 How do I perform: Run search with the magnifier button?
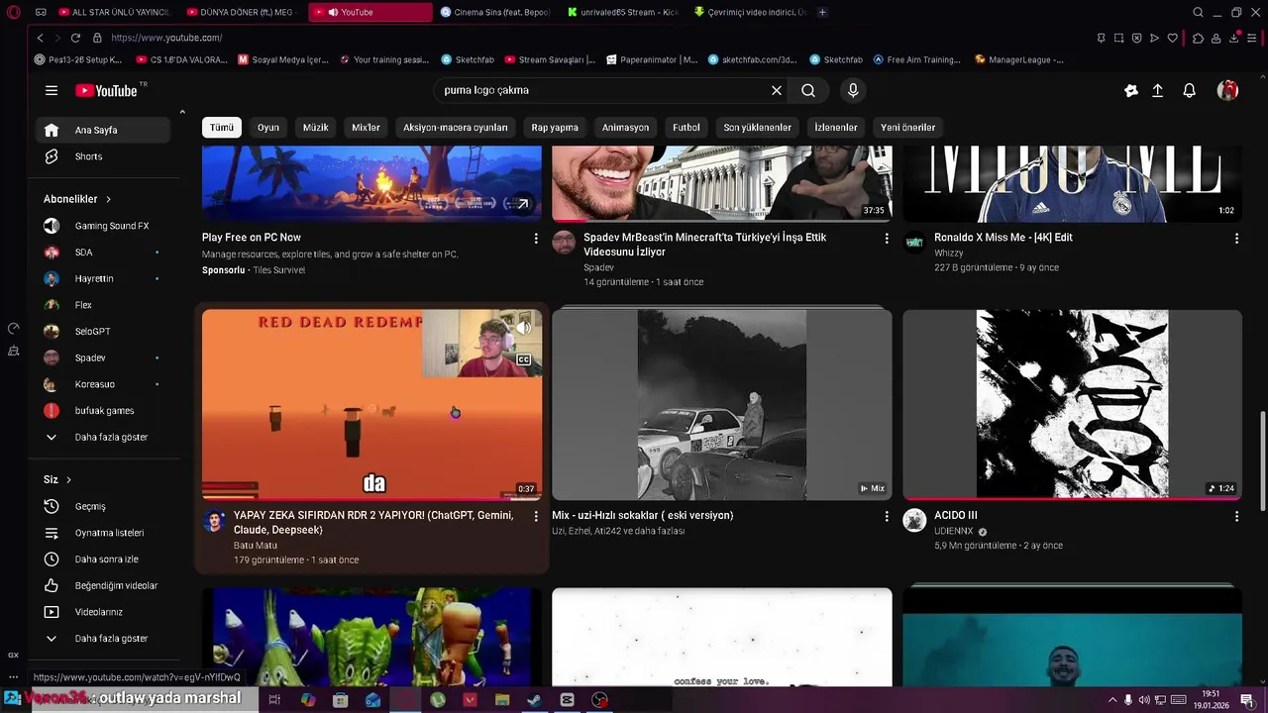808,90
